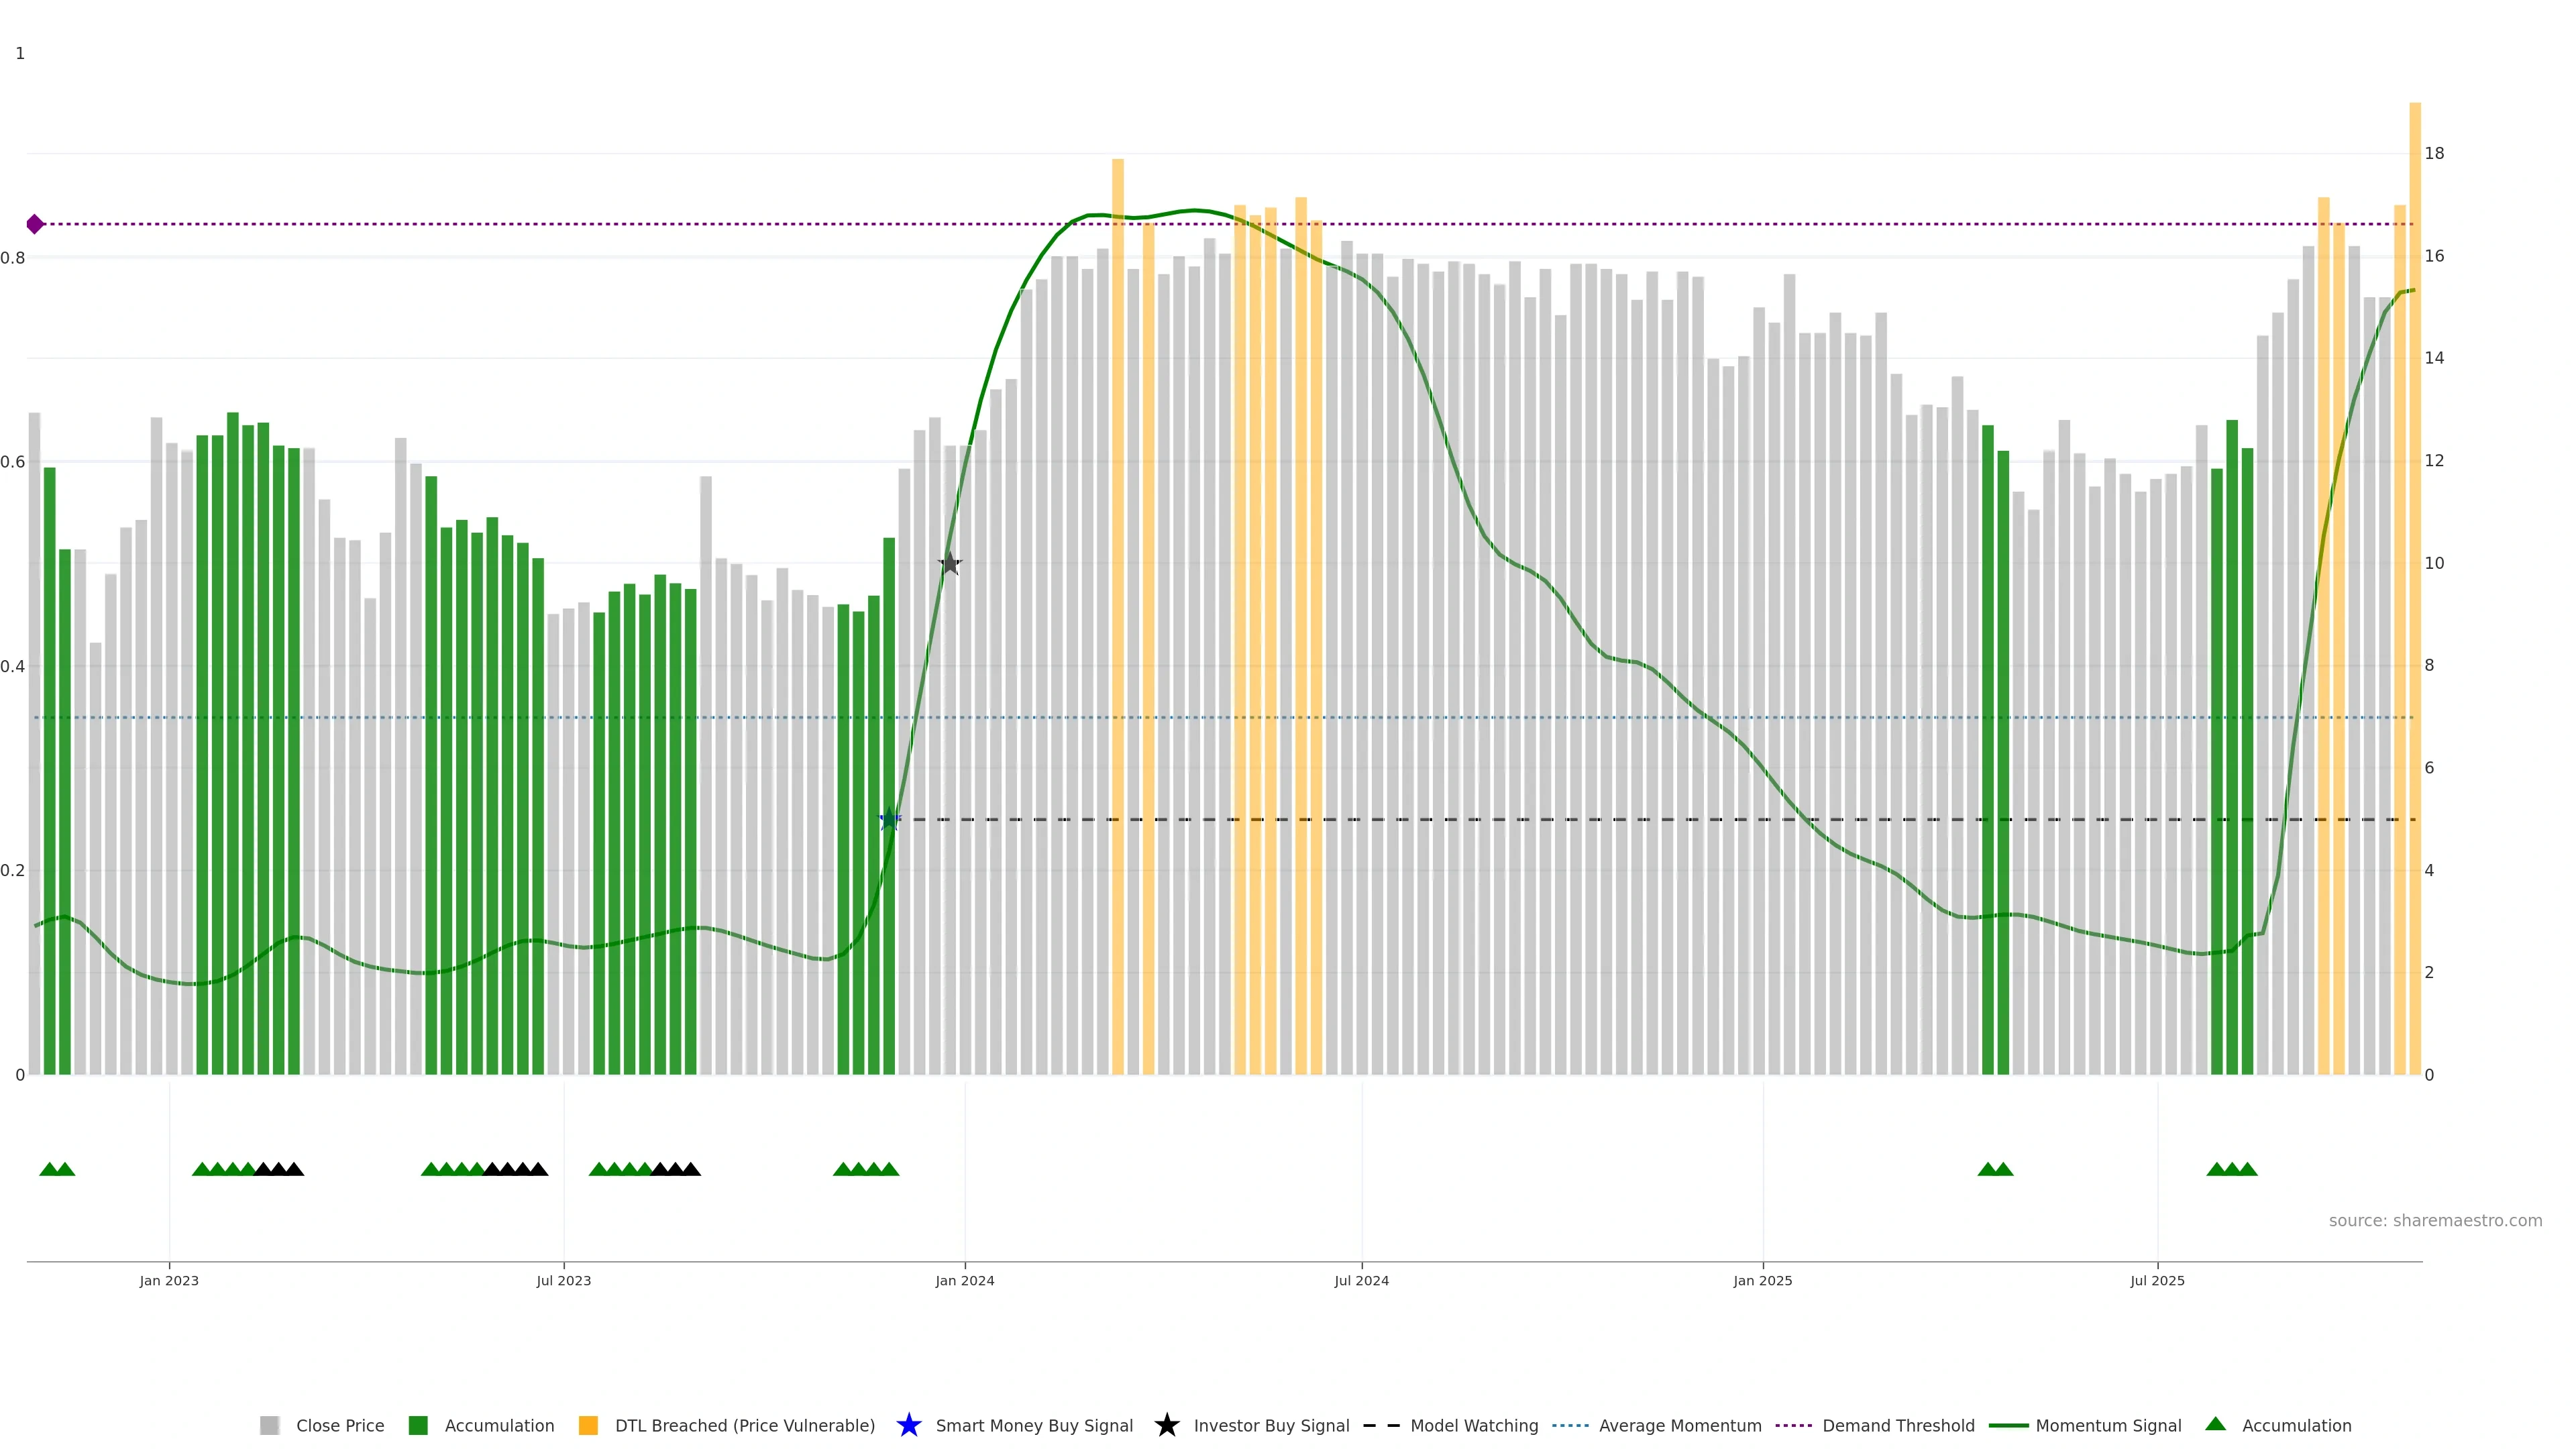Click the Smart Money star marker on chart
The image size is (2576, 1449).
coord(889,820)
